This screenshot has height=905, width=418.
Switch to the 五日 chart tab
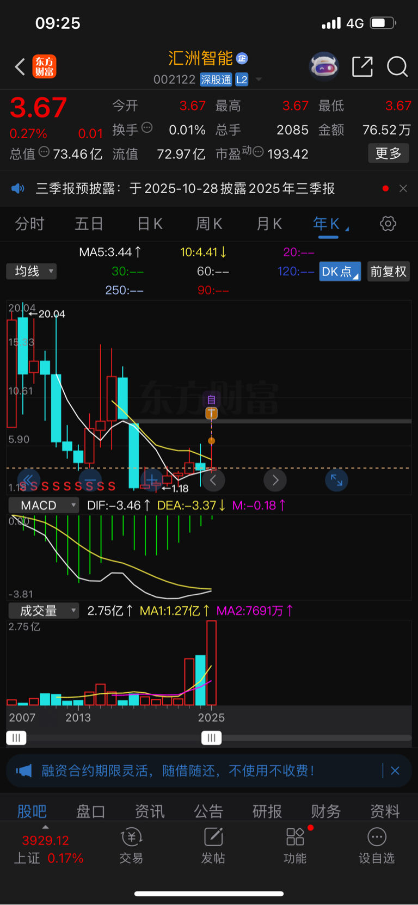pos(89,224)
